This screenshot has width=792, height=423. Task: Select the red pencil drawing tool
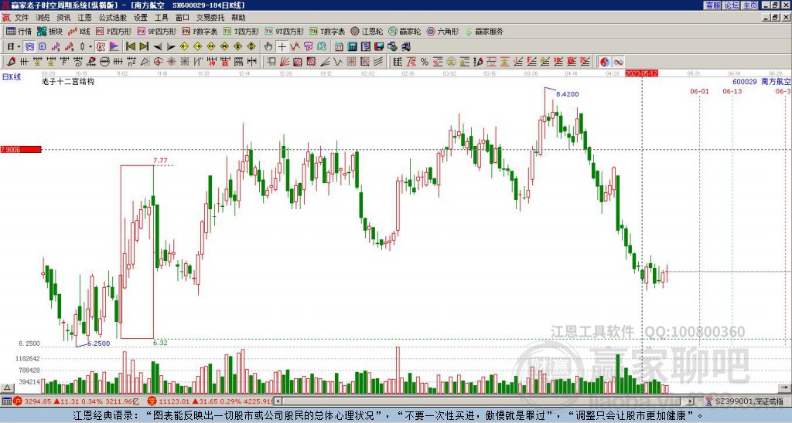click(10, 62)
